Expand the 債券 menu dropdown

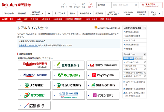click(x=72, y=13)
